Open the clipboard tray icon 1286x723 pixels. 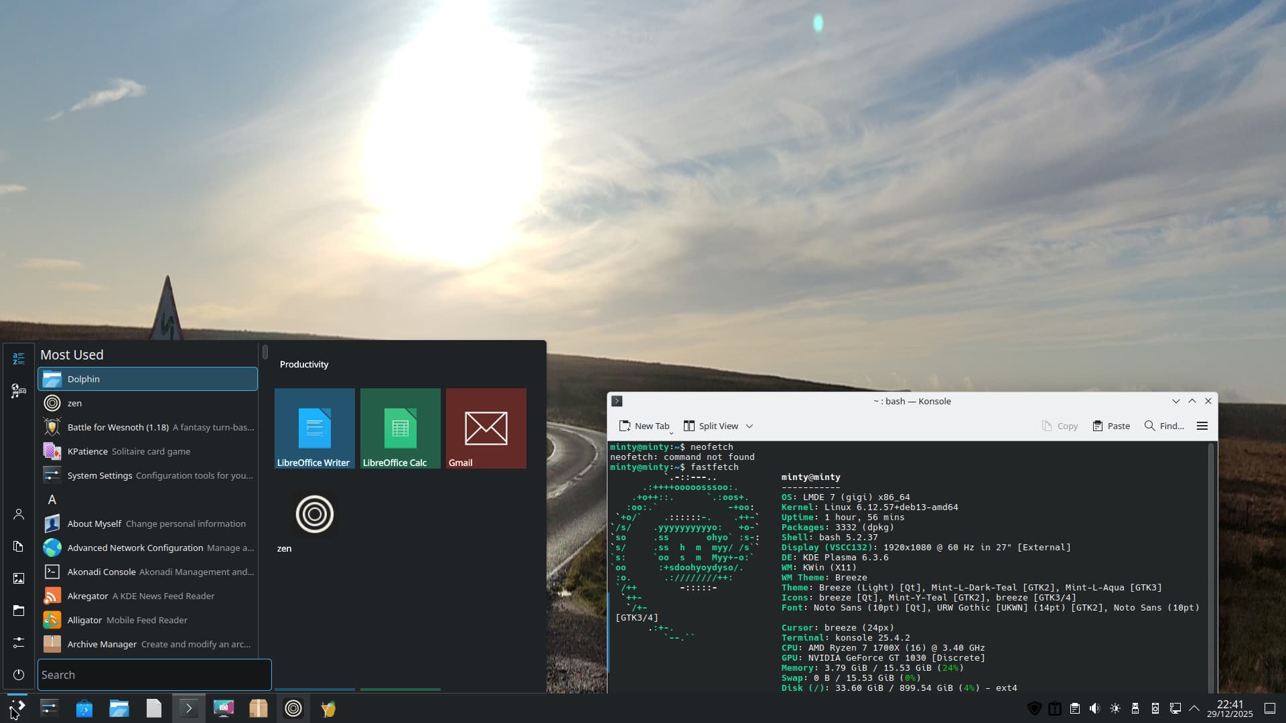[x=1074, y=708]
